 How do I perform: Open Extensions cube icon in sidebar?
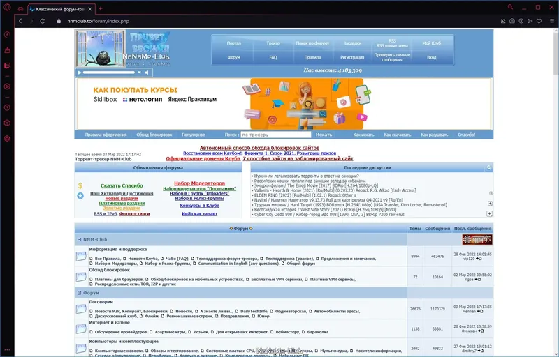[x=7, y=123]
